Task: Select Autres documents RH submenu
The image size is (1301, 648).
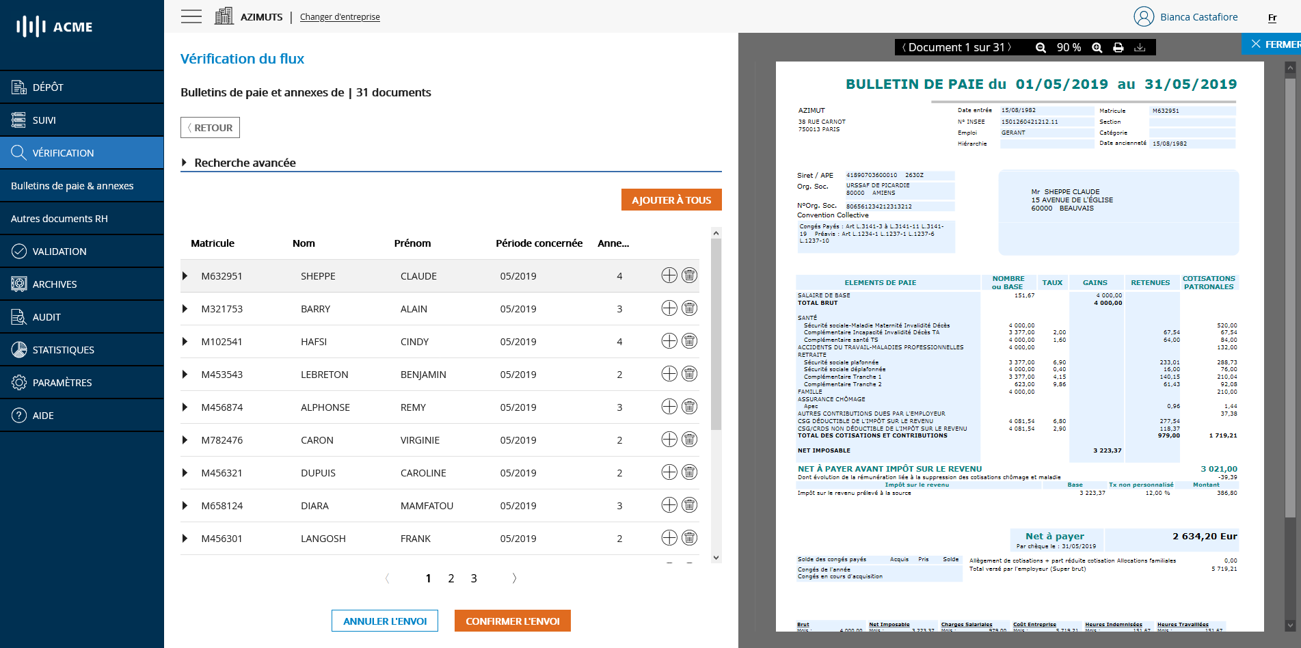Action: click(59, 219)
